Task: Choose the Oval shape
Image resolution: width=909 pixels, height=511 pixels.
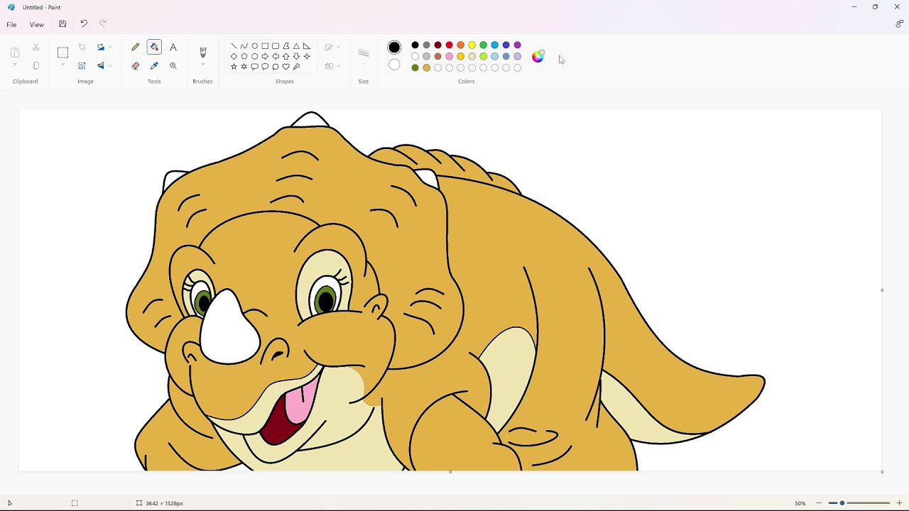Action: 254,46
